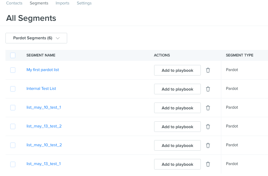Check the My first pardot list checkbox
Image resolution: width=268 pixels, height=176 pixels.
[x=13, y=70]
